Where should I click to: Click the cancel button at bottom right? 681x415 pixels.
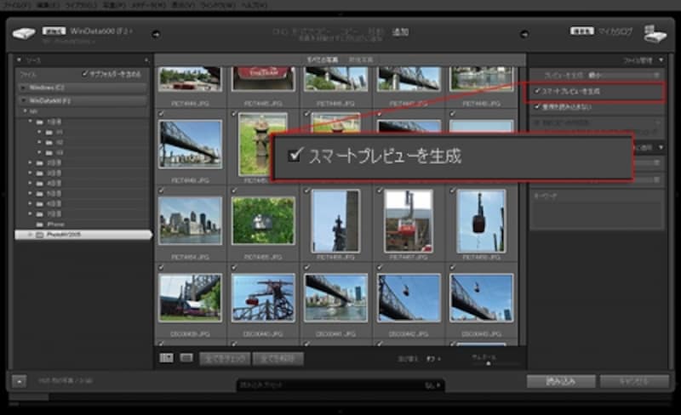pos(634,382)
